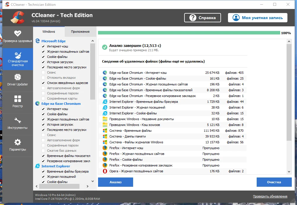
Task: Click icon of Internet Explorer Журнал посещений row
Action: (x=105, y=107)
